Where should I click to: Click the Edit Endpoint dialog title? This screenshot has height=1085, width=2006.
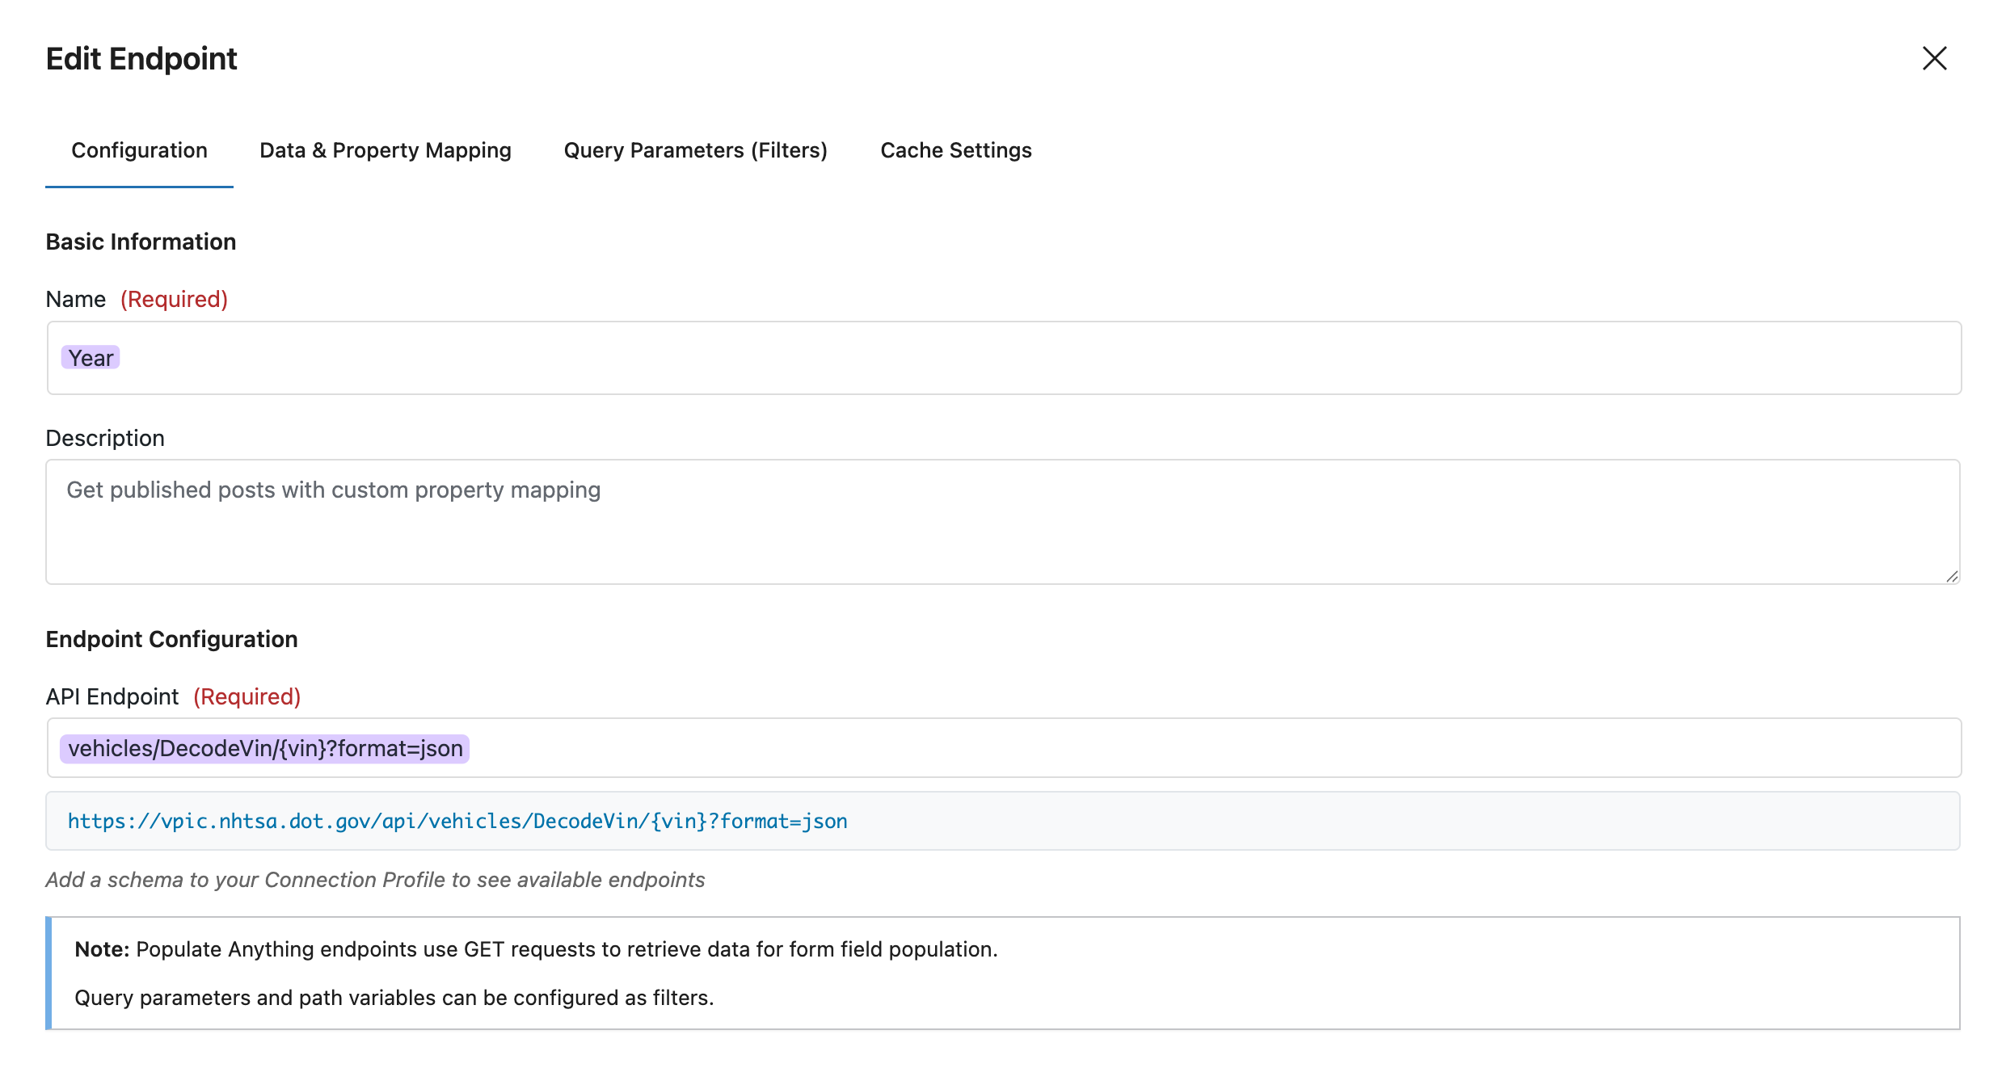pos(141,59)
